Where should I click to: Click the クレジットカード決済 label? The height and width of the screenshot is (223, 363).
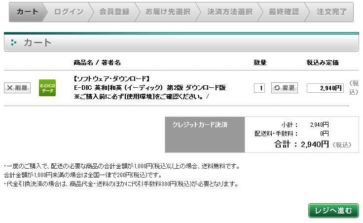pyautogui.click(x=200, y=125)
